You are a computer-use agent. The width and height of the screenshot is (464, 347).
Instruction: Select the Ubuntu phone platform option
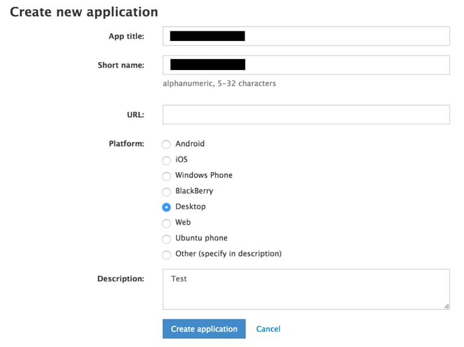click(x=166, y=238)
